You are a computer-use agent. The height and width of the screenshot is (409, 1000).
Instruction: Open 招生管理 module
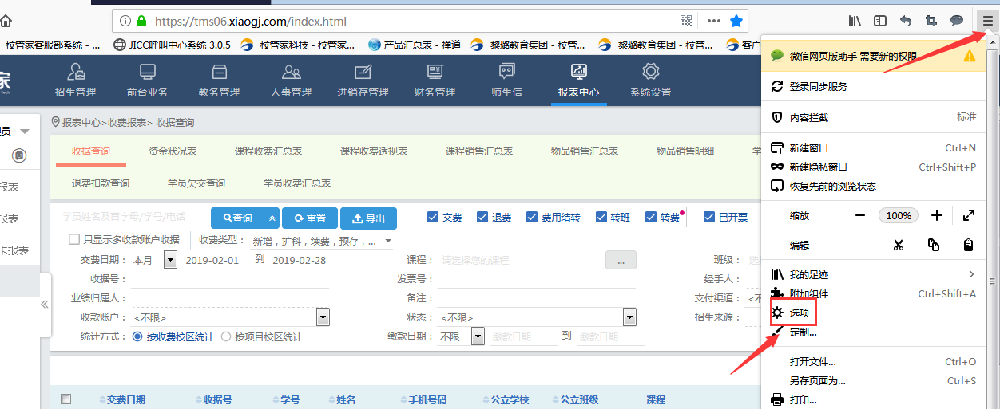coord(75,81)
